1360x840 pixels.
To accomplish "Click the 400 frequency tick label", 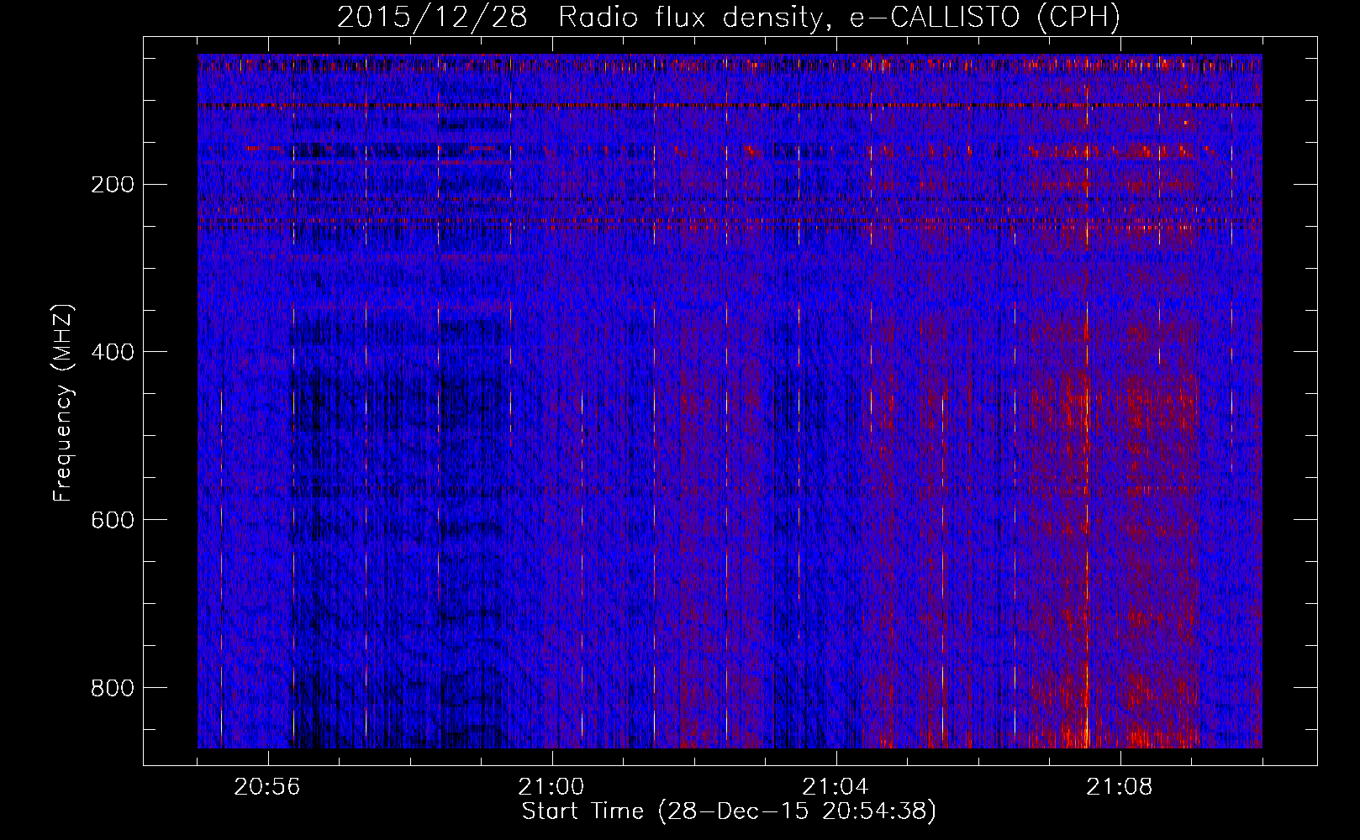I will coord(113,352).
